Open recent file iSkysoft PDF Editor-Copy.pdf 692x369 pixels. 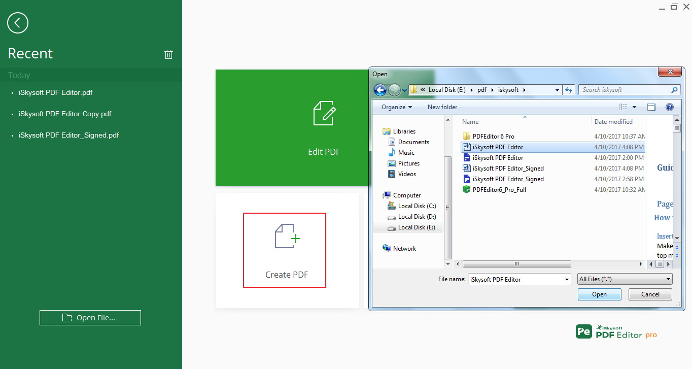pyautogui.click(x=65, y=114)
